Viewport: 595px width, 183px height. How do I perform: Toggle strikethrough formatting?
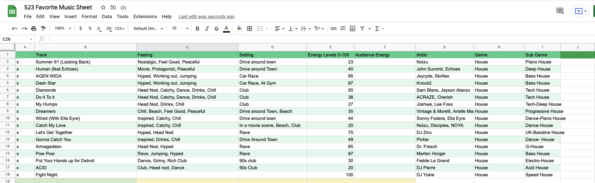point(217,29)
